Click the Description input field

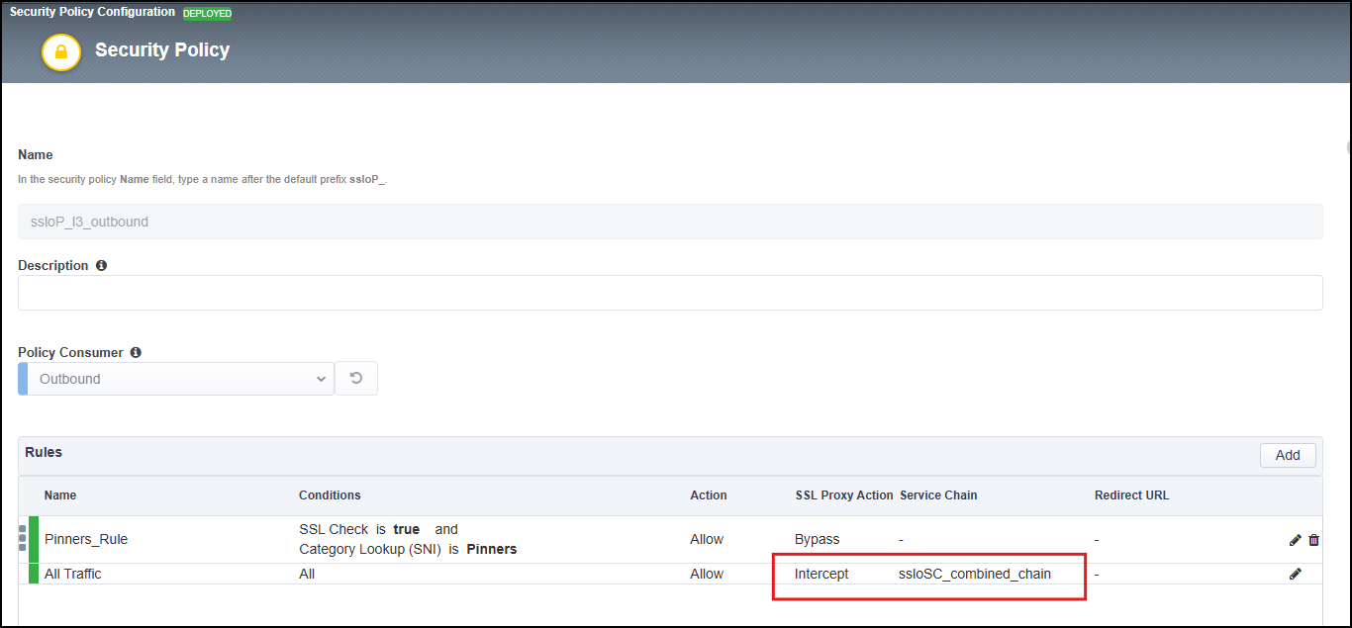coord(670,293)
